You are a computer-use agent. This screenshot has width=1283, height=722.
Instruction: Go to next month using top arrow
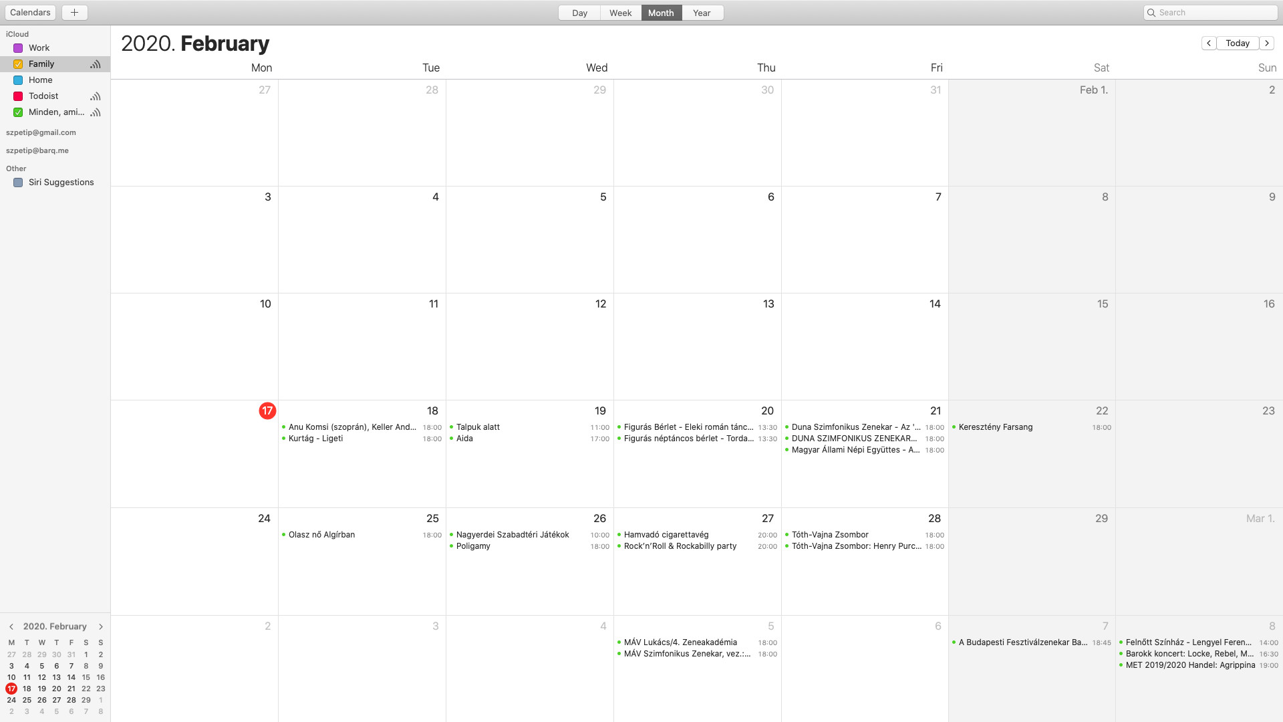point(1266,43)
